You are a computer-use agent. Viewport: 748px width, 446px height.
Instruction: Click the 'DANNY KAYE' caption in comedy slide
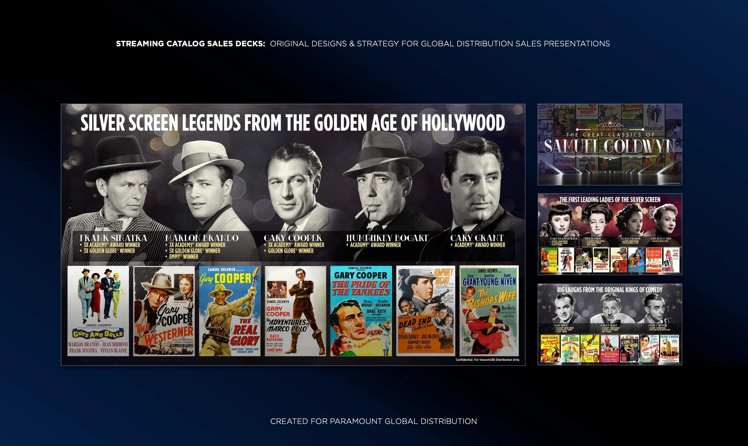tap(609, 325)
